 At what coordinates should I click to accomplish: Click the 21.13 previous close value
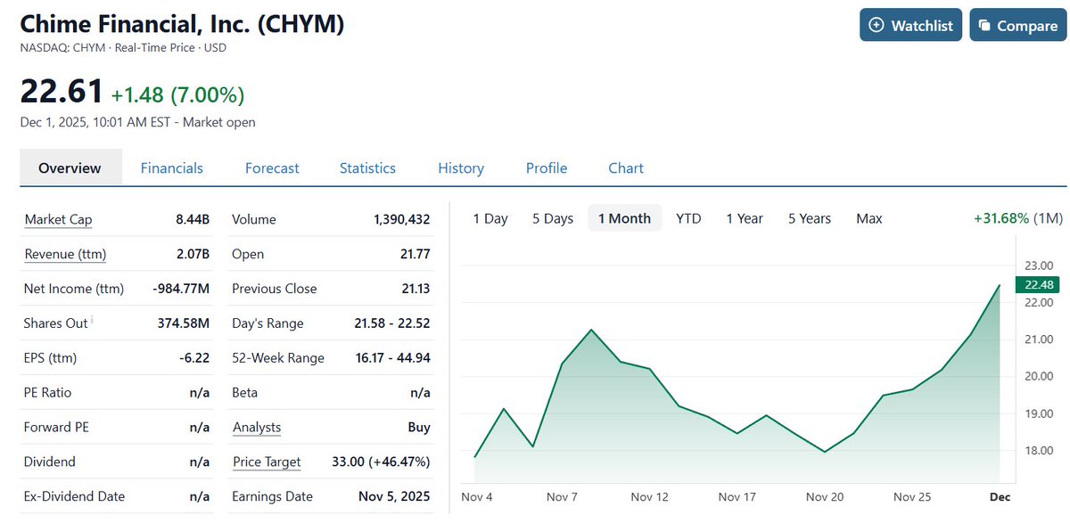416,289
